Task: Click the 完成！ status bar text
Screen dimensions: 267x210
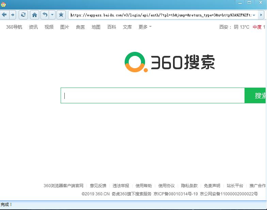Action: [x=6, y=205]
